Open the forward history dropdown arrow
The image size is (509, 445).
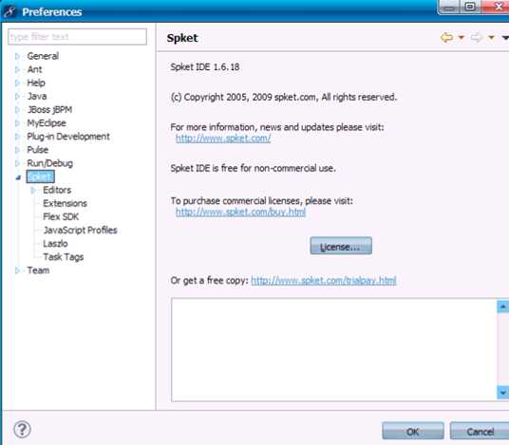[491, 38]
